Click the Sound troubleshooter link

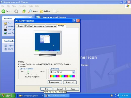10,49
